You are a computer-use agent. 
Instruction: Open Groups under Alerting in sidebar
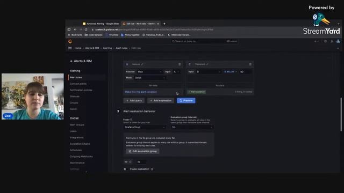(x=74, y=102)
